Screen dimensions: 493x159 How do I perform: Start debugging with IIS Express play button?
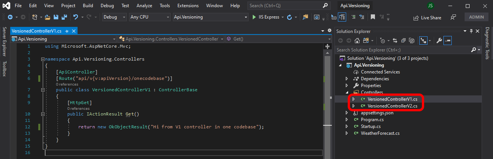pyautogui.click(x=255, y=17)
